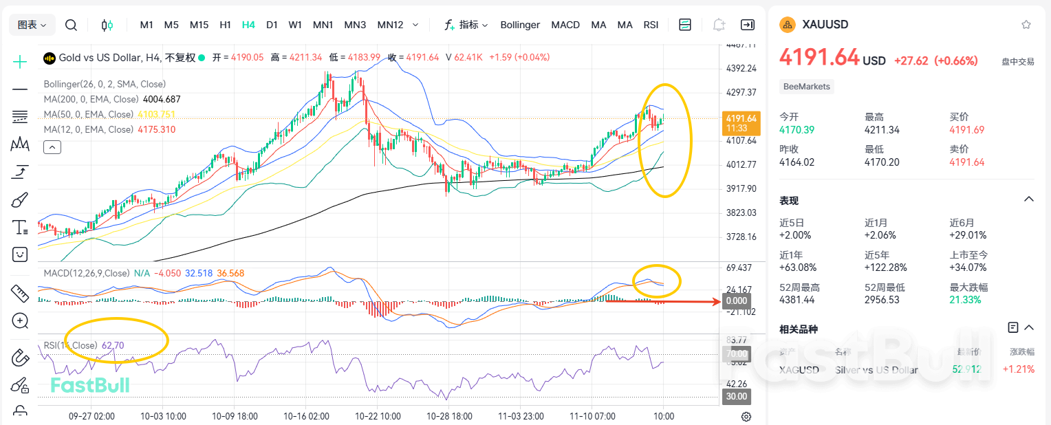Click the price alert bell icon
This screenshot has width=1051, height=425.
719,24
